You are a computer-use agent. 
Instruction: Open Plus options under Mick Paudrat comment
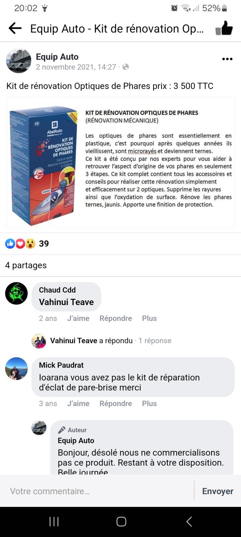(149, 403)
